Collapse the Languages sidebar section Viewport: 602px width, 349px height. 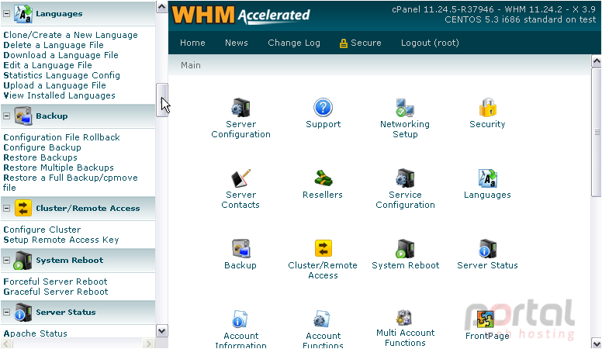coord(6,14)
